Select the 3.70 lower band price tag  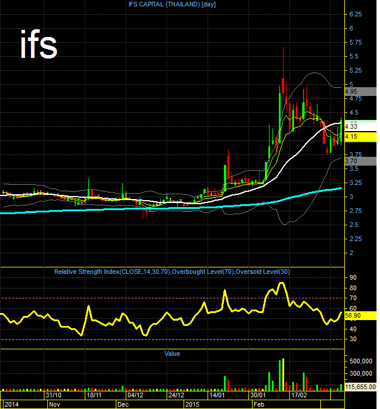click(x=361, y=161)
